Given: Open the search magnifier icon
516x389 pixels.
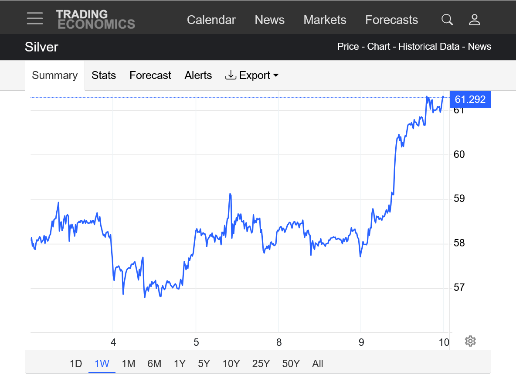Looking at the screenshot, I should [447, 20].
